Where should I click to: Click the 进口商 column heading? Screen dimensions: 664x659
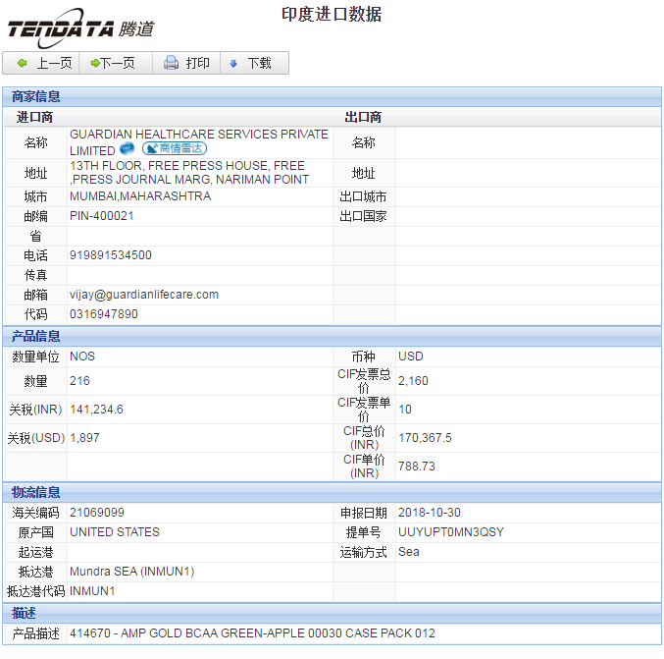[34, 117]
